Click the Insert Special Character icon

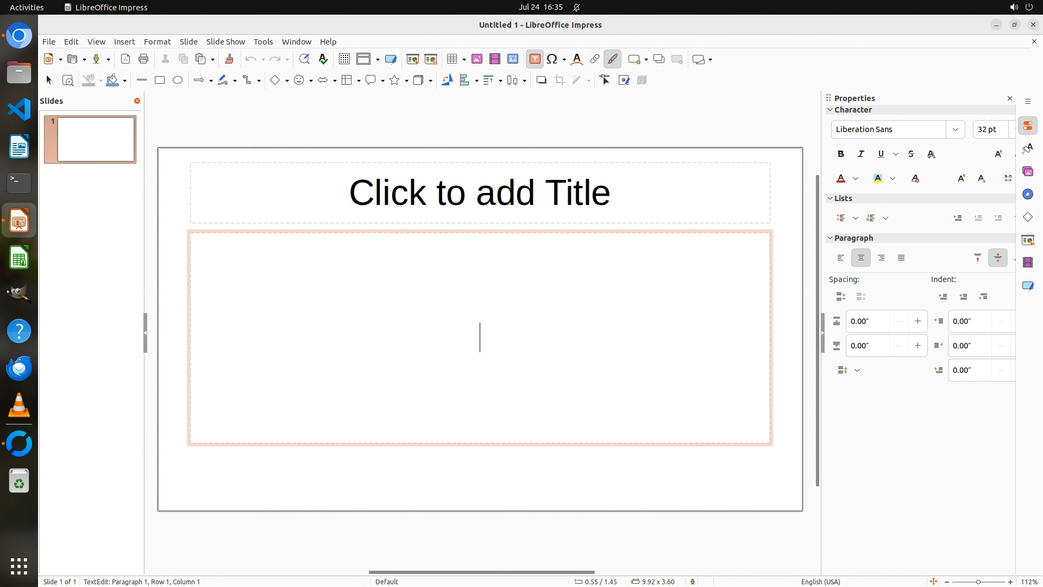[552, 59]
